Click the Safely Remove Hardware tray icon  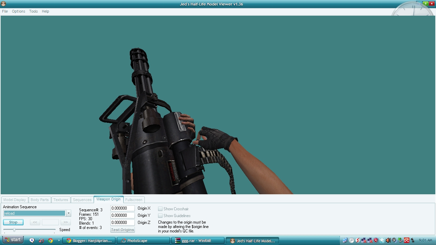(x=401, y=241)
